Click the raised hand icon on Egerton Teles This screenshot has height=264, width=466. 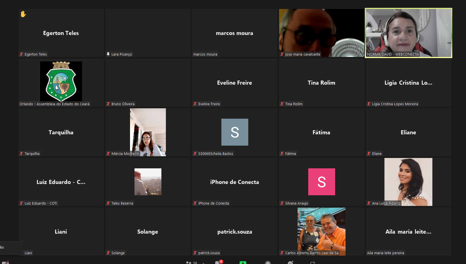(x=23, y=14)
